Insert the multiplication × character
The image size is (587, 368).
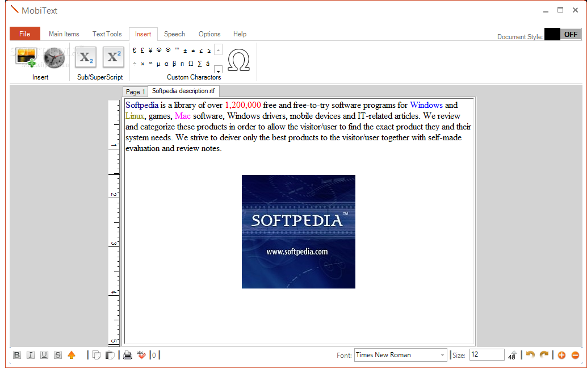[142, 64]
